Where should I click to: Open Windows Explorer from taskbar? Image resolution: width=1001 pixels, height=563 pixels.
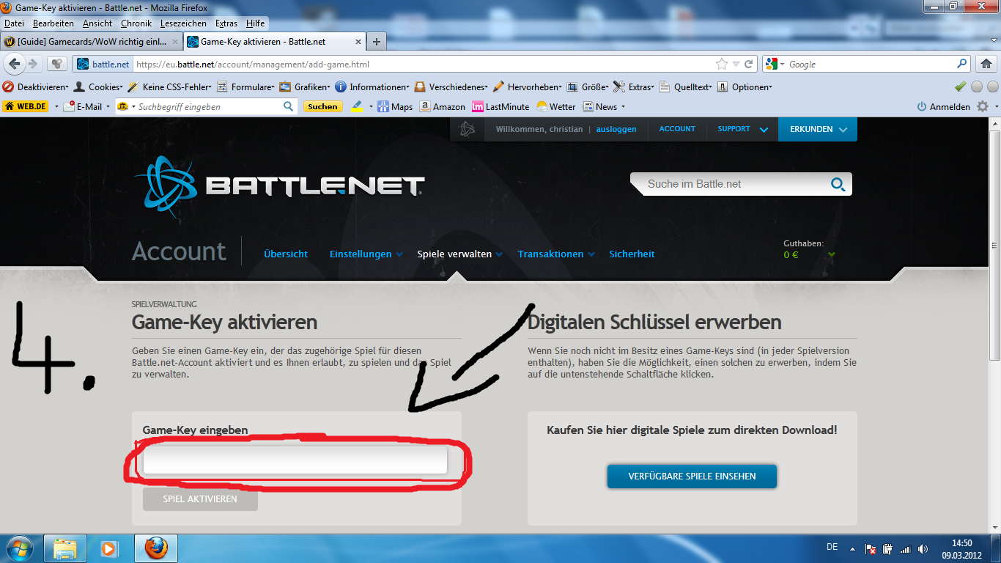point(66,548)
